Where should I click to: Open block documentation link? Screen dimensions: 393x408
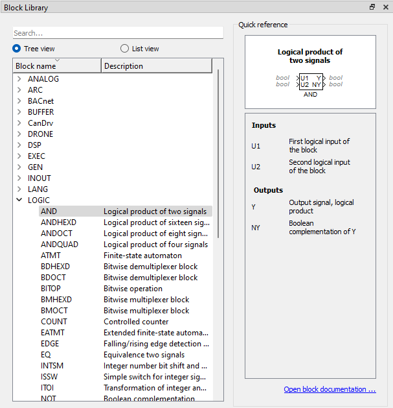click(330, 389)
